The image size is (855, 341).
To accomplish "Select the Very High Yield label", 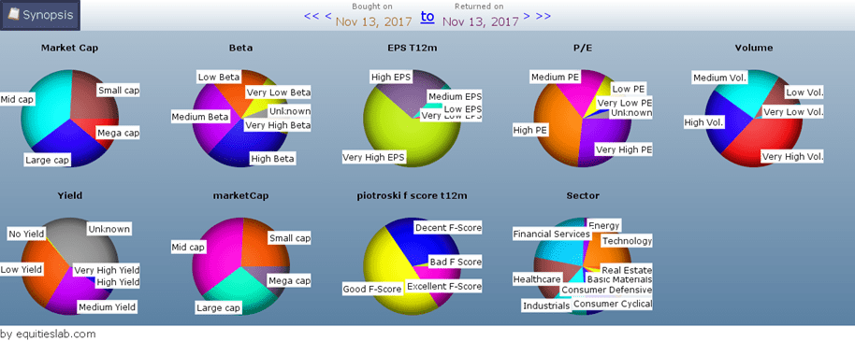I will 107,270.
